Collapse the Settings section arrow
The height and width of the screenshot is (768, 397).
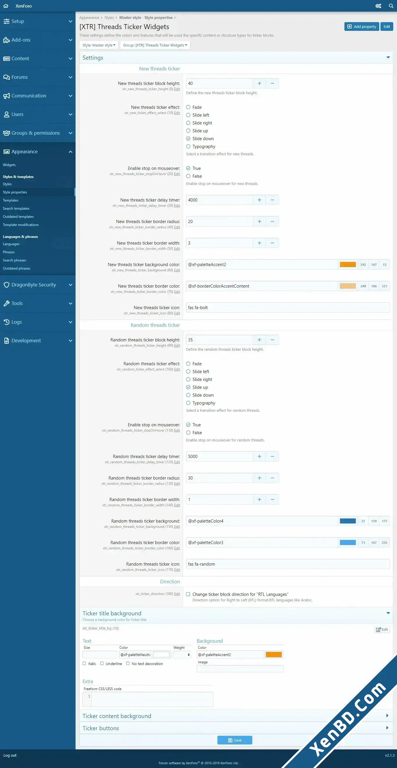point(388,58)
